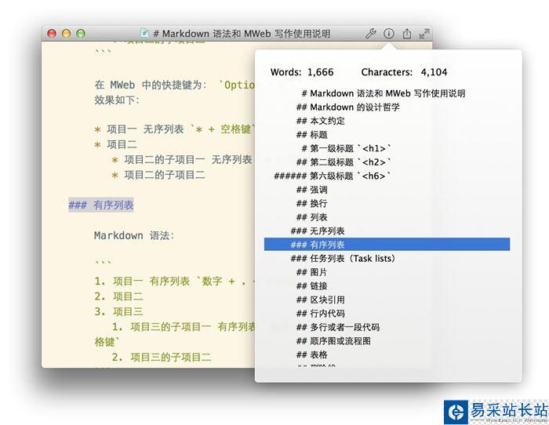The width and height of the screenshot is (549, 425).
Task: Go to '## 本文约定' heading in outline
Action: tap(320, 121)
